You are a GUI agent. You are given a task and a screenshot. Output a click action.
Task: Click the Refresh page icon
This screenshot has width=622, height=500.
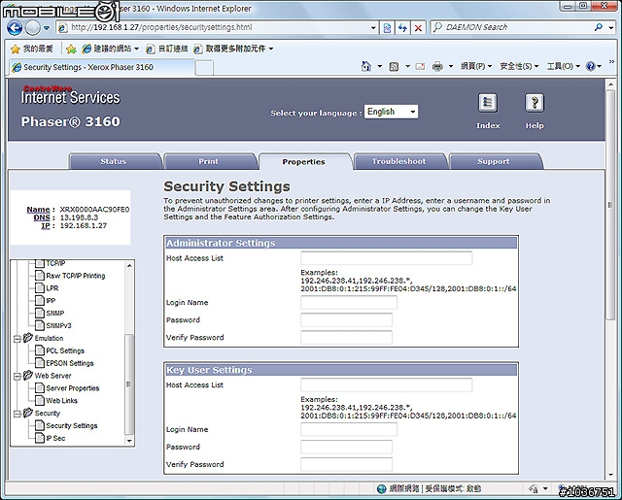[402, 28]
